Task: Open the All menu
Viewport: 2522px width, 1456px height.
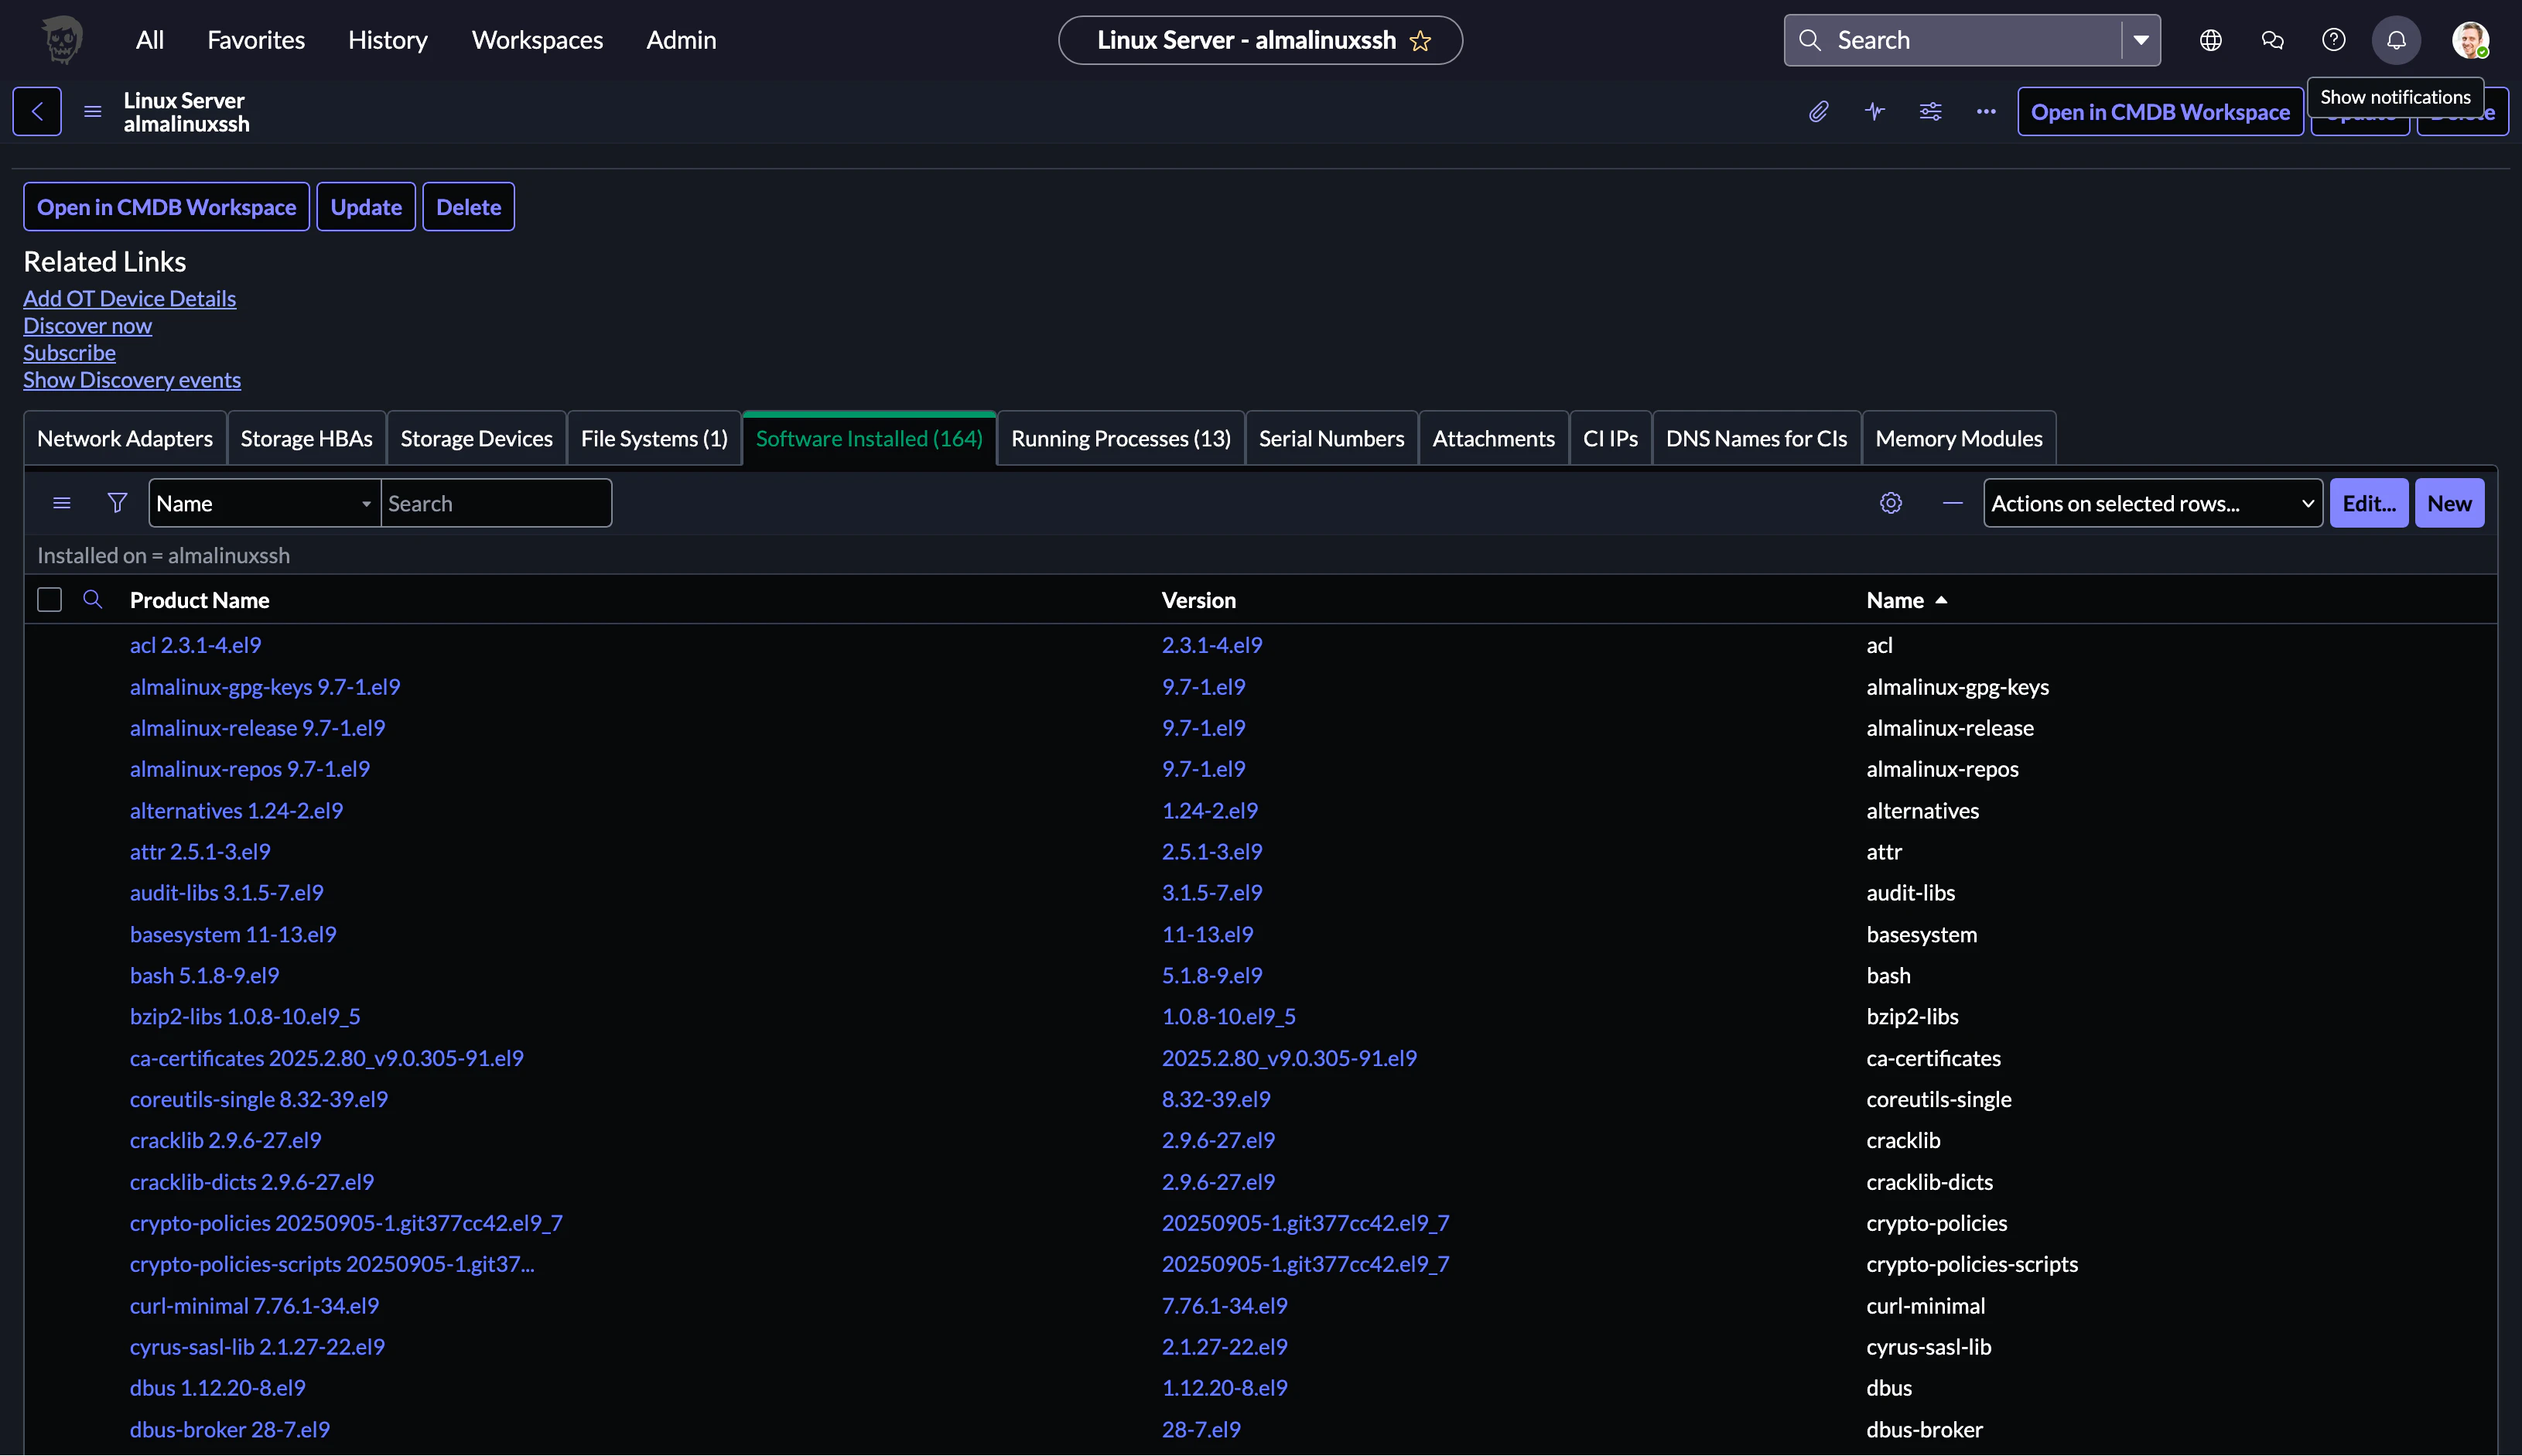Action: tap(150, 40)
